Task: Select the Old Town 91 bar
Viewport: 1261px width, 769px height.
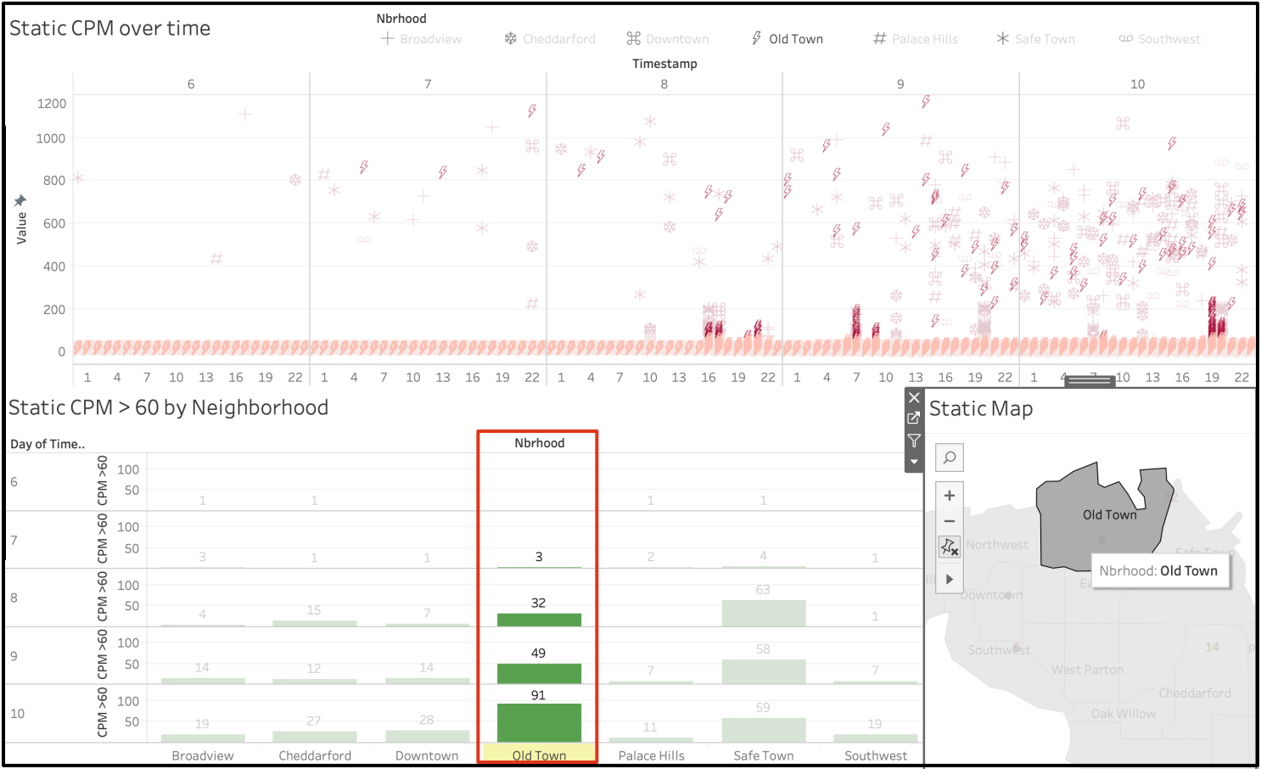Action: click(539, 723)
